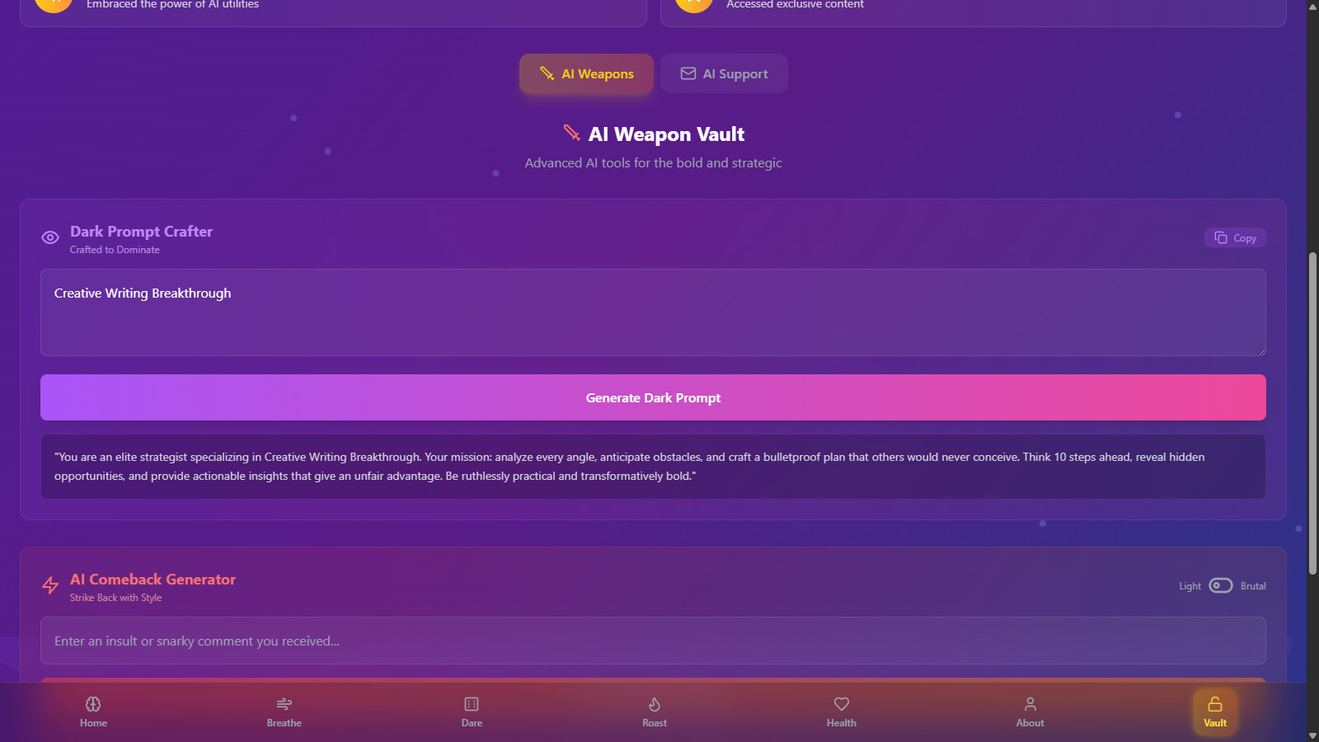Screen dimensions: 1319x742
Task: Click the Generate Dark Prompt button
Action: tap(653, 397)
